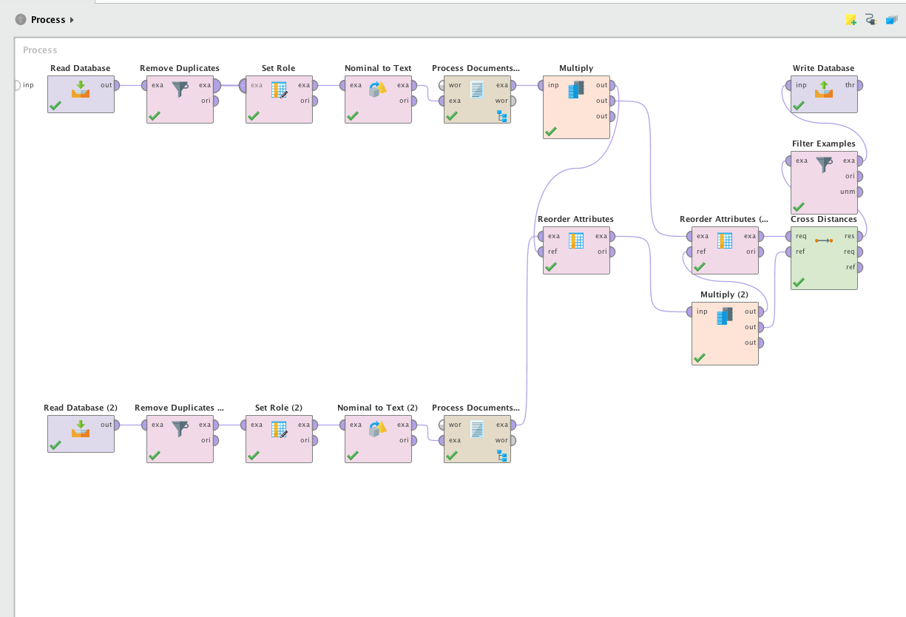Expand the Process breadcrumb arrow

point(72,20)
